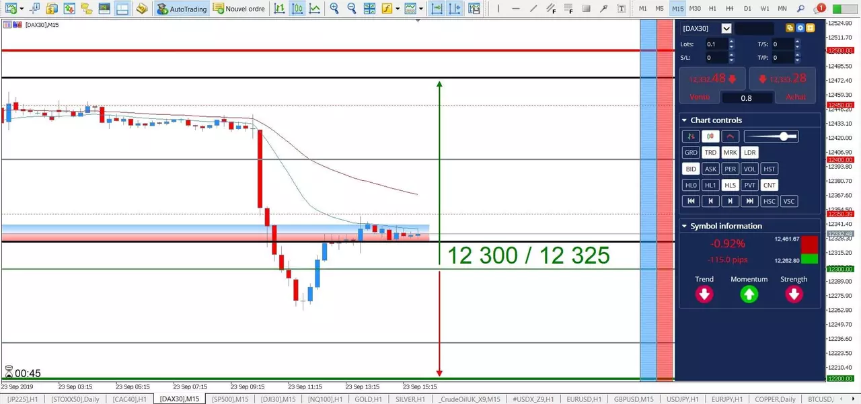Toggle the BID line button
The width and height of the screenshot is (861, 404).
point(691,169)
